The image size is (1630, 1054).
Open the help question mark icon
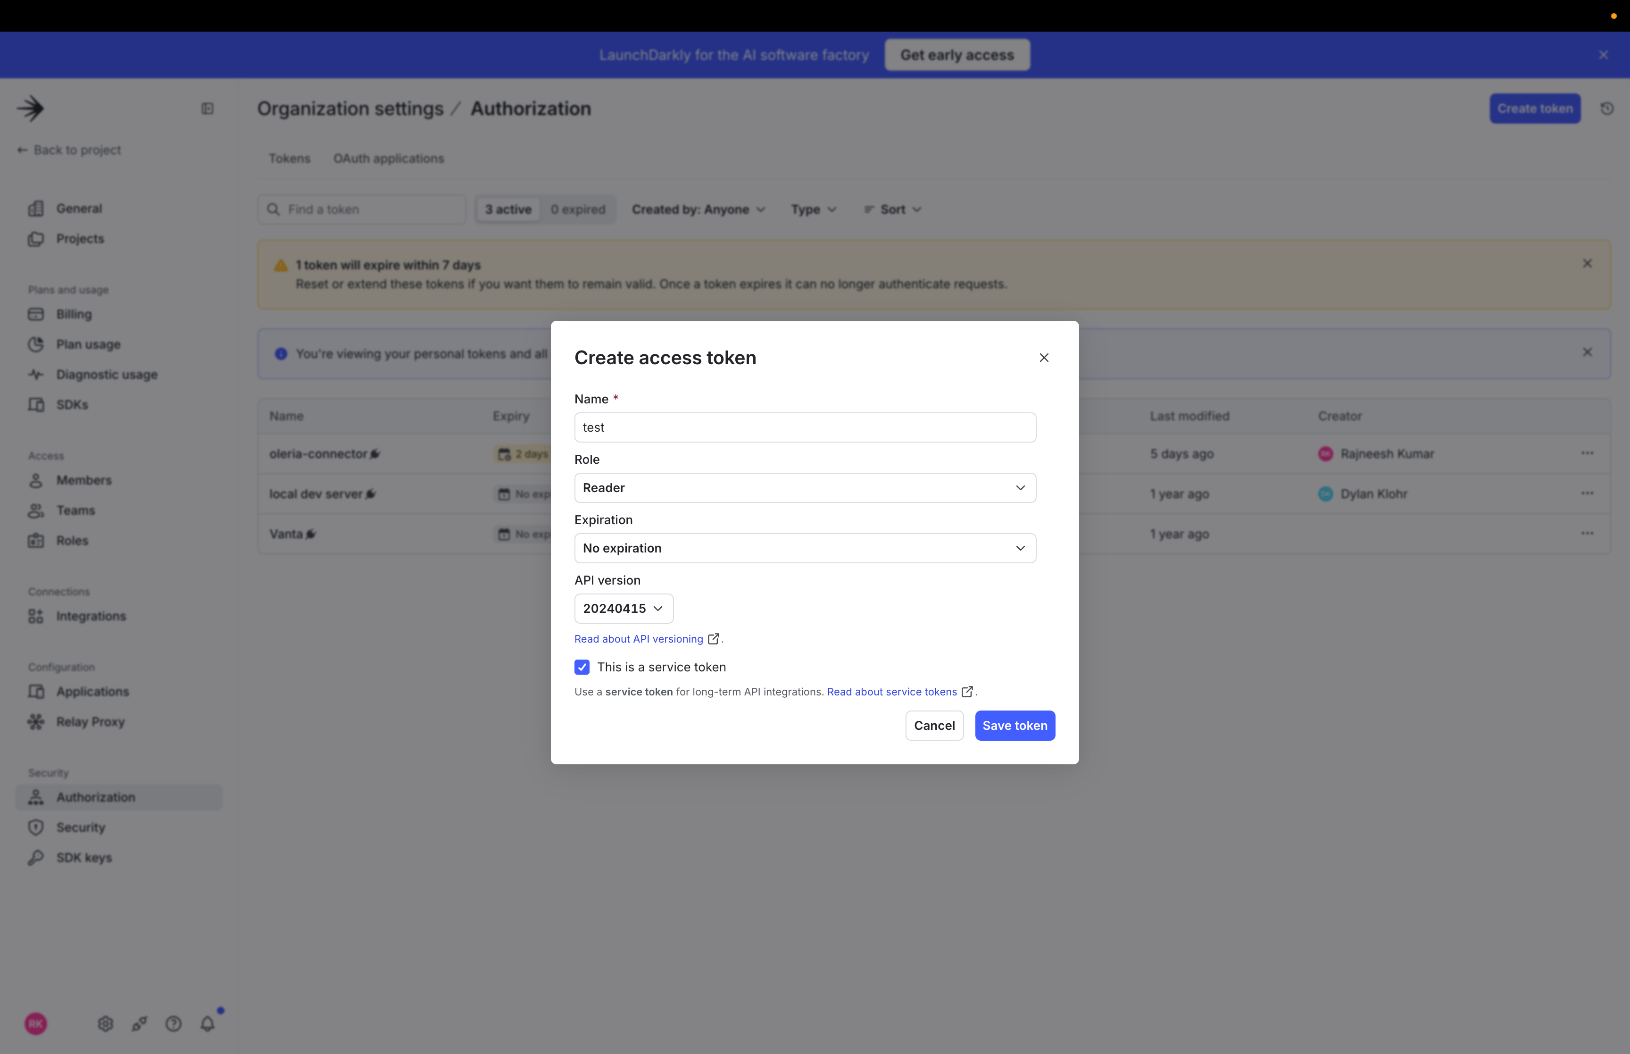click(x=174, y=1024)
